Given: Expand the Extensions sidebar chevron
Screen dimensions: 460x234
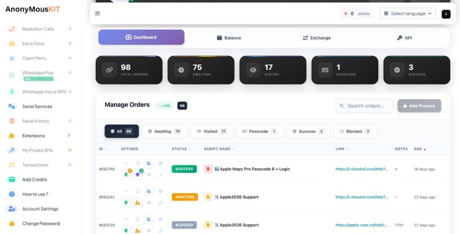Looking at the screenshot, I should [x=69, y=135].
